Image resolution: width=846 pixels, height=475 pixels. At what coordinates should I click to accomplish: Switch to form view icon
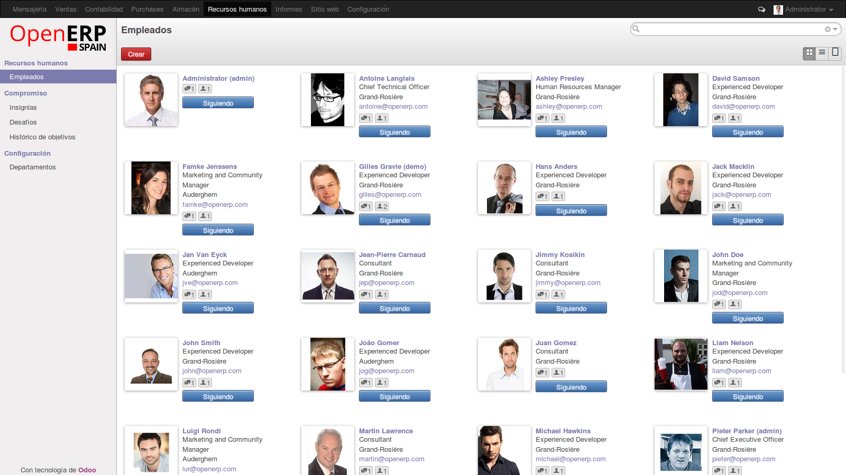pos(835,53)
